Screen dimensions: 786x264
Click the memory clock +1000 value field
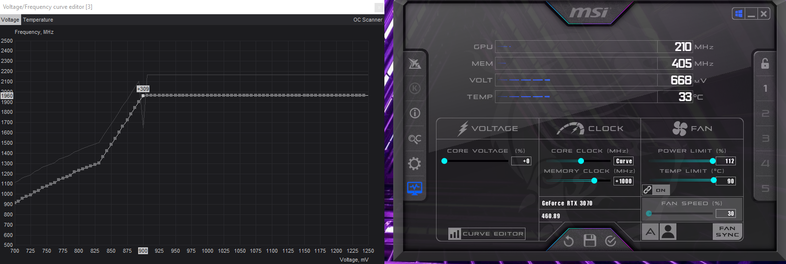click(624, 181)
